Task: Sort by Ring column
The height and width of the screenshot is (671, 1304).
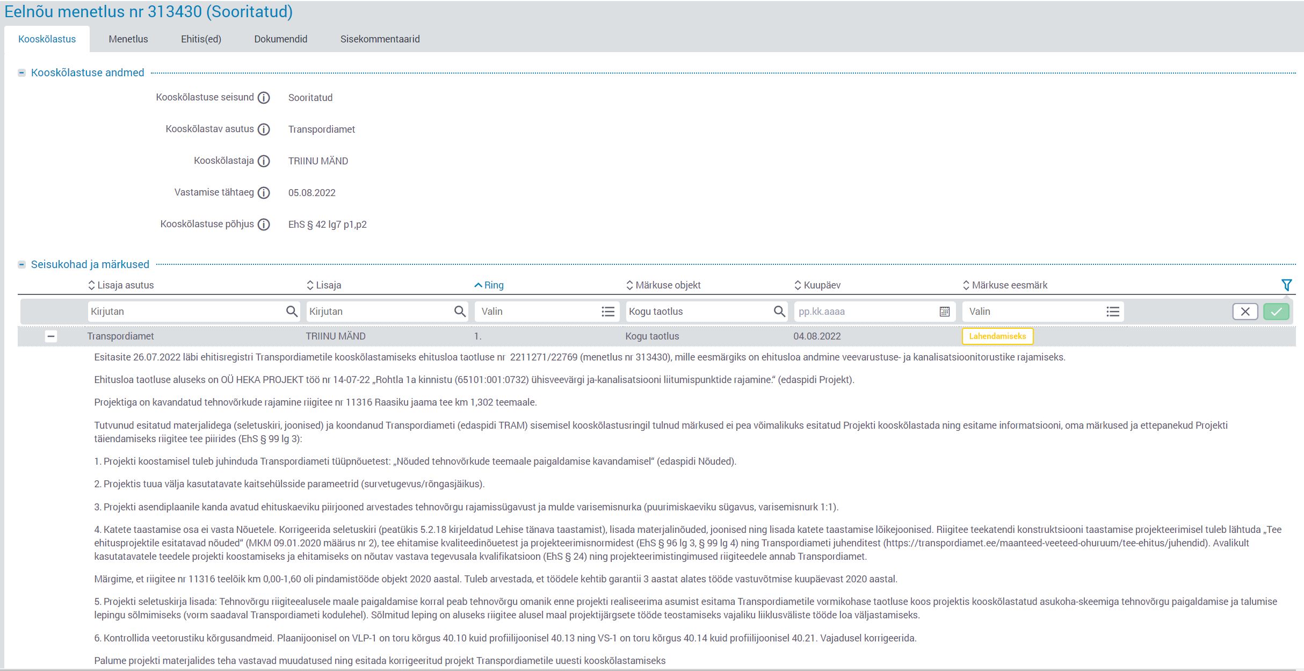Action: tap(489, 285)
